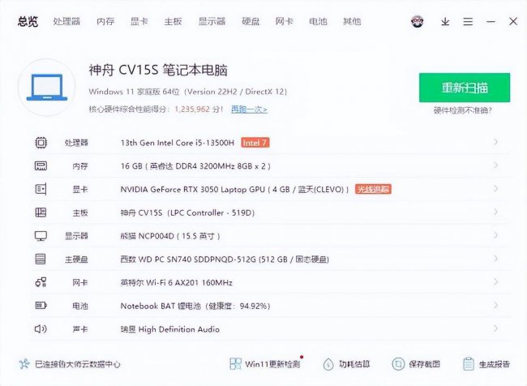Image resolution: width=527 pixels, height=386 pixels.
Task: Click the graphics card icon
Action: click(41, 189)
